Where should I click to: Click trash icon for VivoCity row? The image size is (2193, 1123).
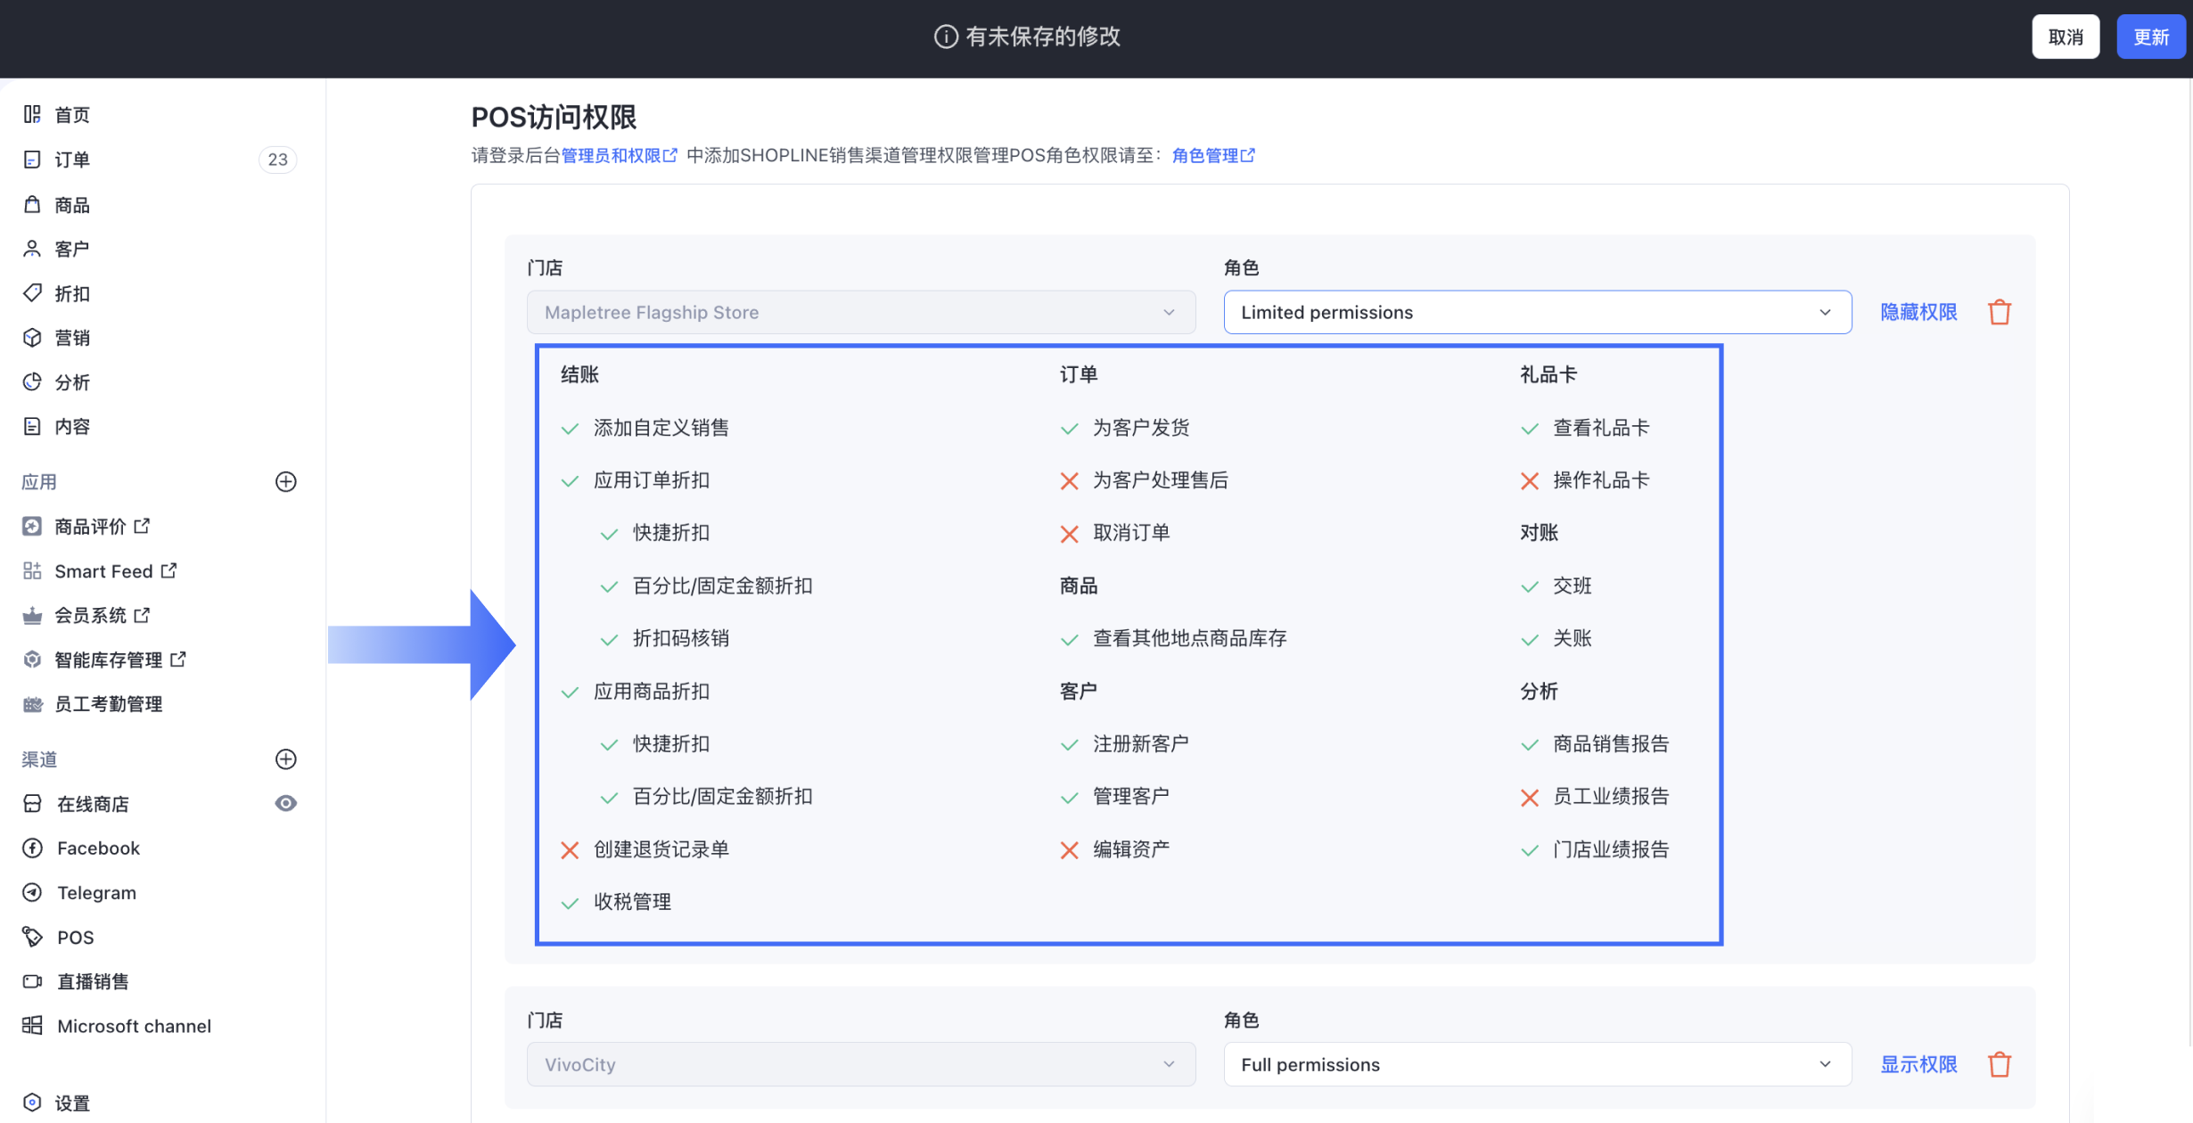coord(2000,1064)
